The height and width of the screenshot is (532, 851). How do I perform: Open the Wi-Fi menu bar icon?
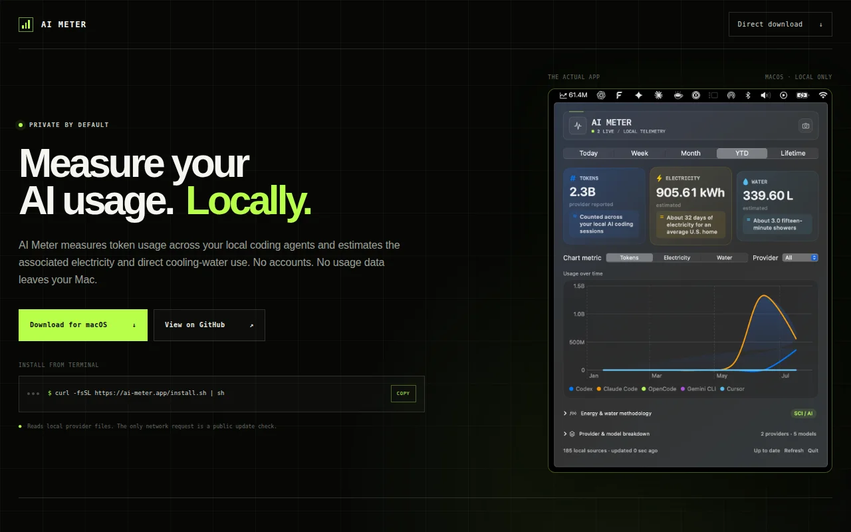(823, 95)
